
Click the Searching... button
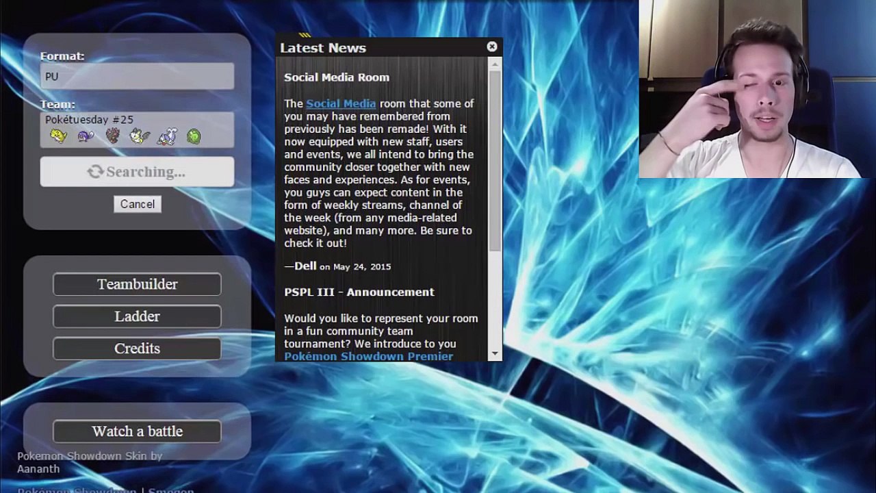pyautogui.click(x=137, y=172)
